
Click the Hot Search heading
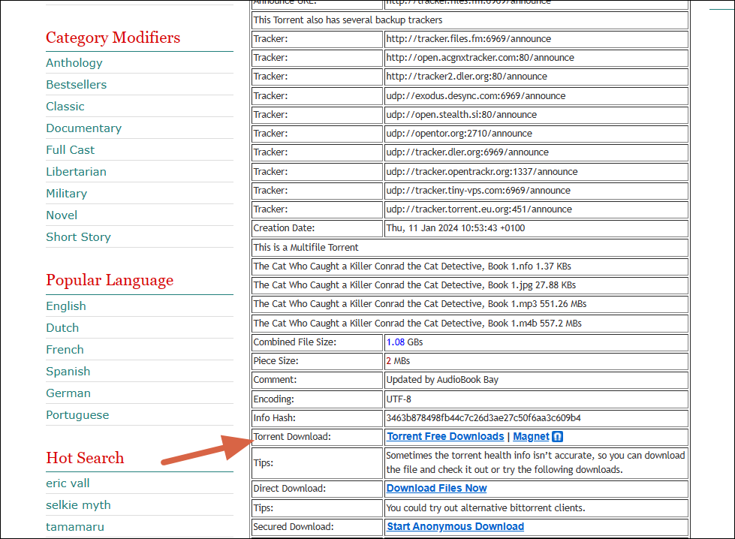[85, 458]
